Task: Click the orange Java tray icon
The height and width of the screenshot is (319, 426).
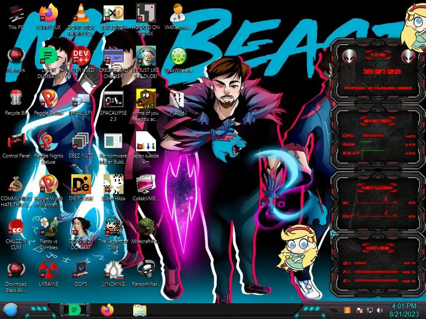Action: tap(347, 310)
